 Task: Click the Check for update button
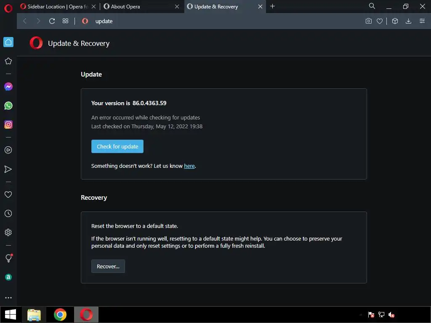pyautogui.click(x=117, y=146)
